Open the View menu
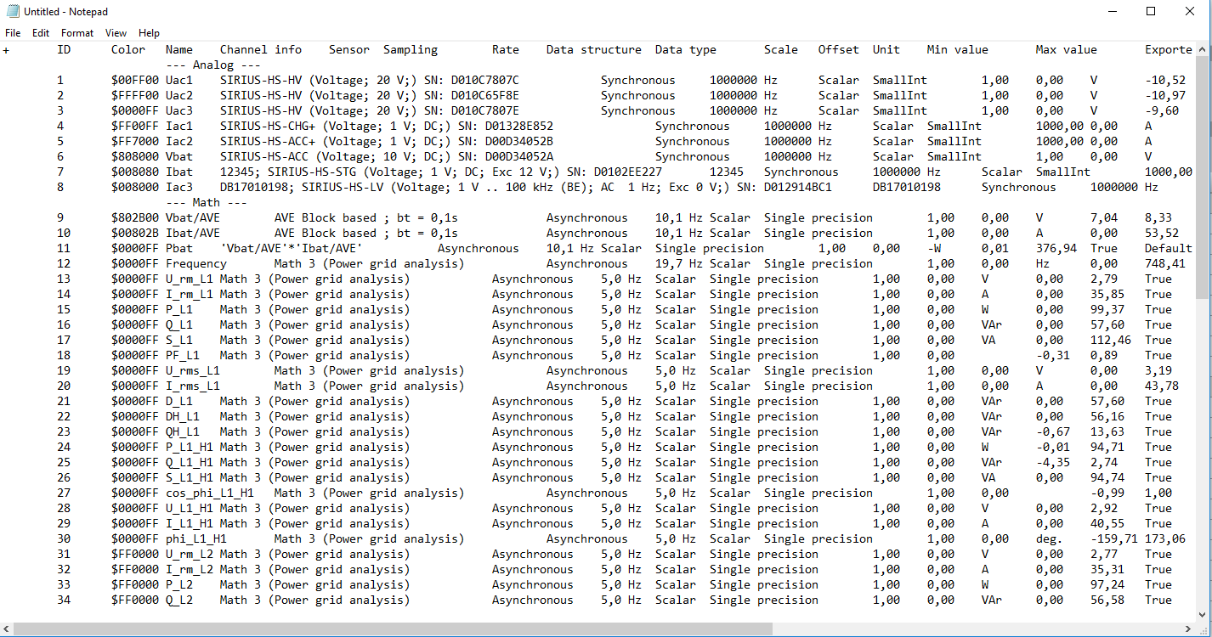 tap(116, 33)
